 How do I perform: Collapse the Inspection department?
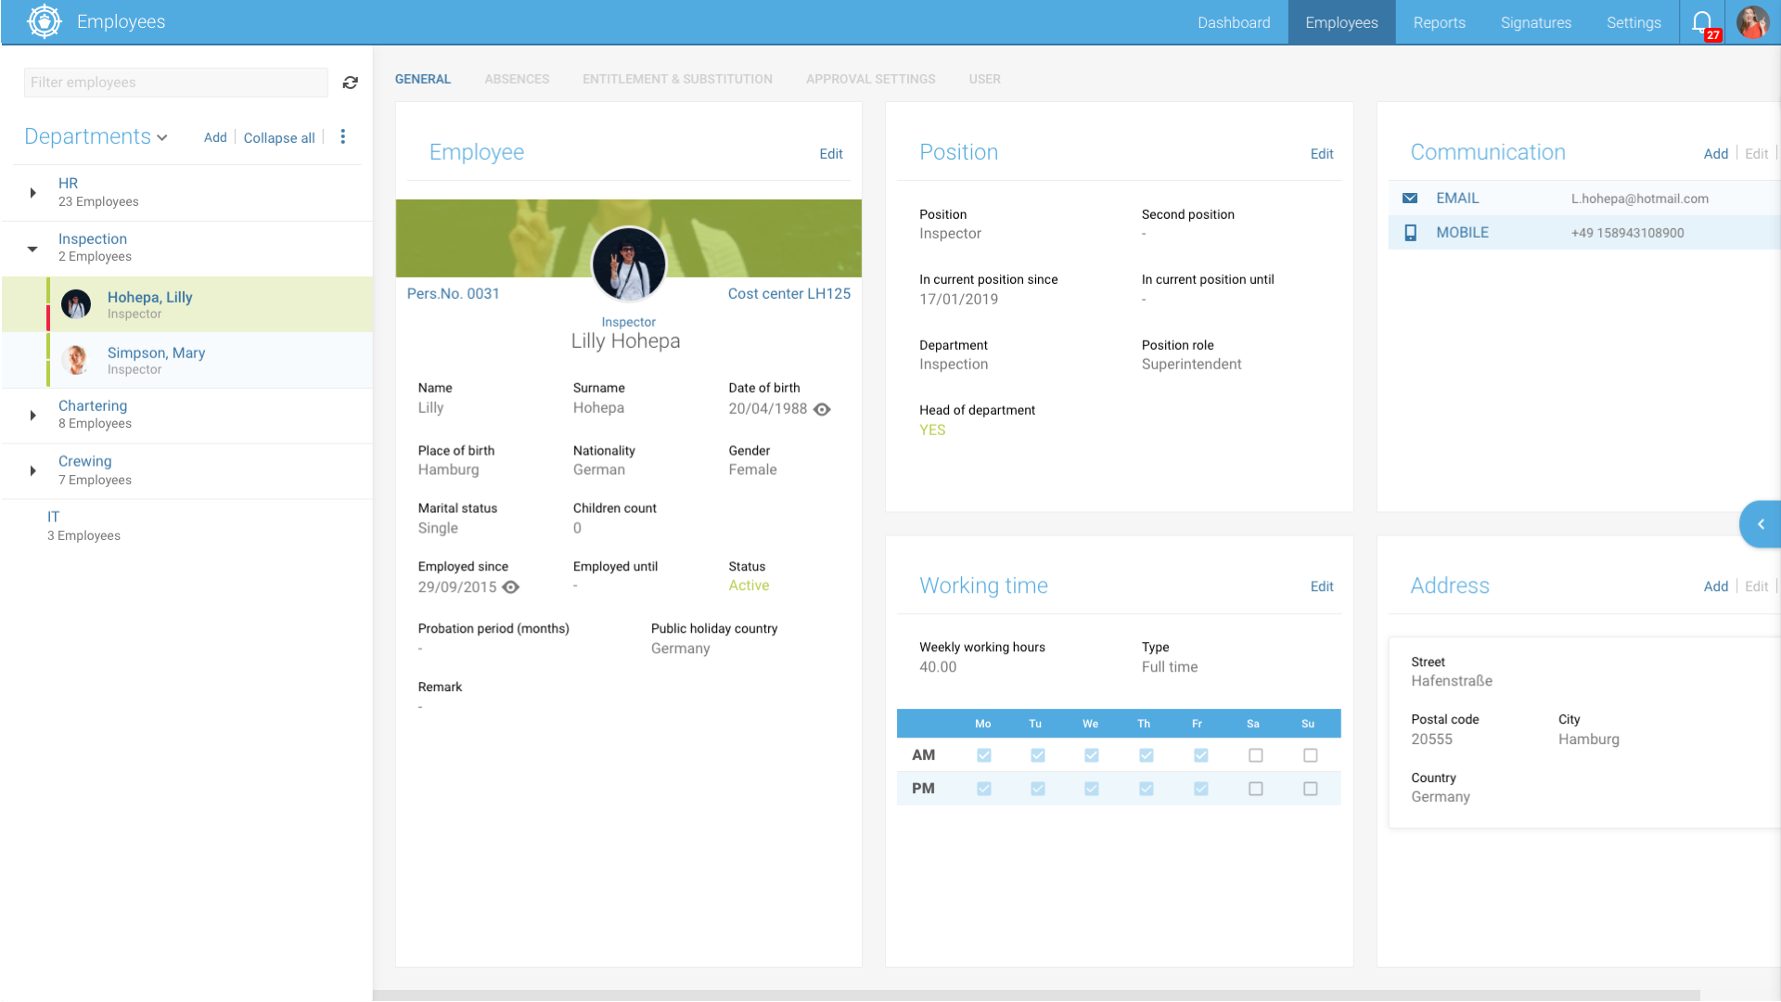(33, 249)
